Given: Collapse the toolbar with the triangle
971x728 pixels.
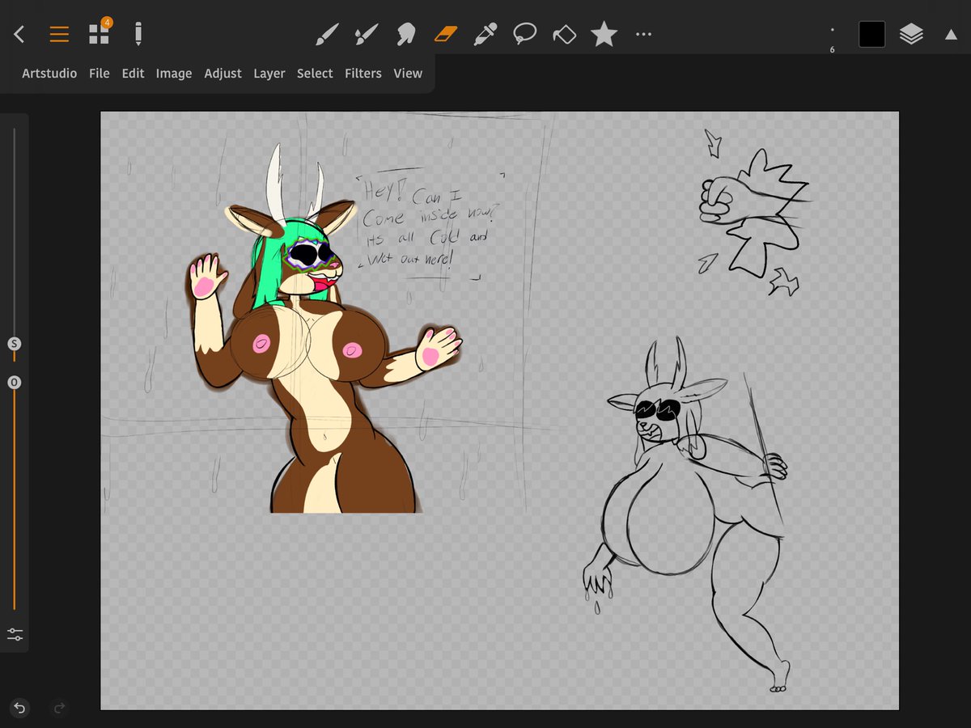Looking at the screenshot, I should [951, 34].
